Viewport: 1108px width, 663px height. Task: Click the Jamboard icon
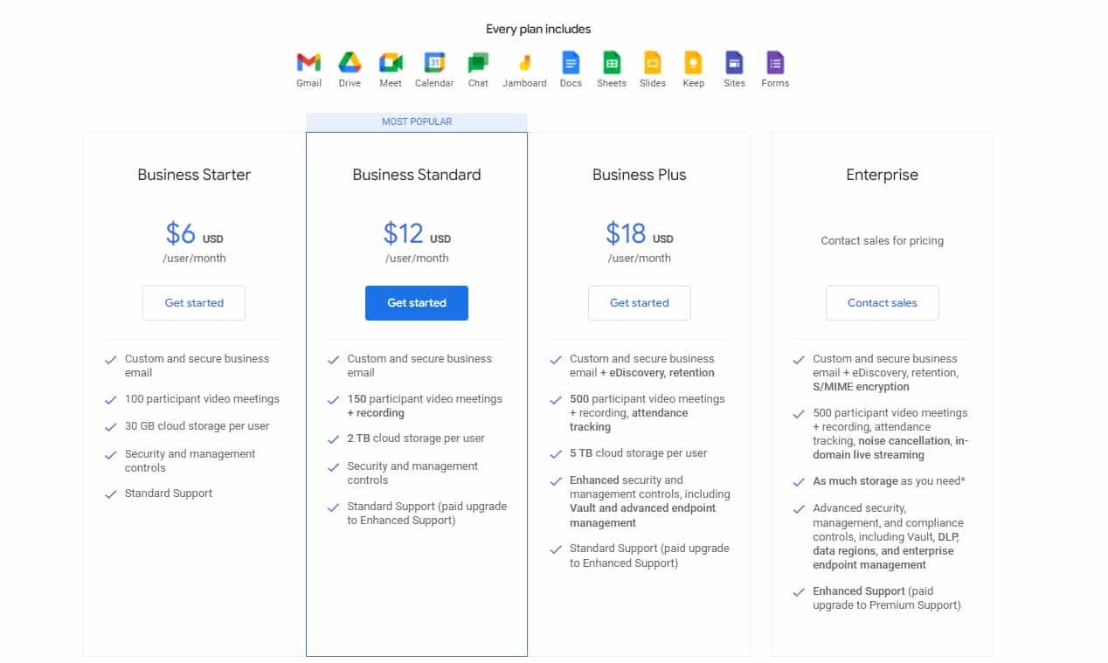pos(524,62)
